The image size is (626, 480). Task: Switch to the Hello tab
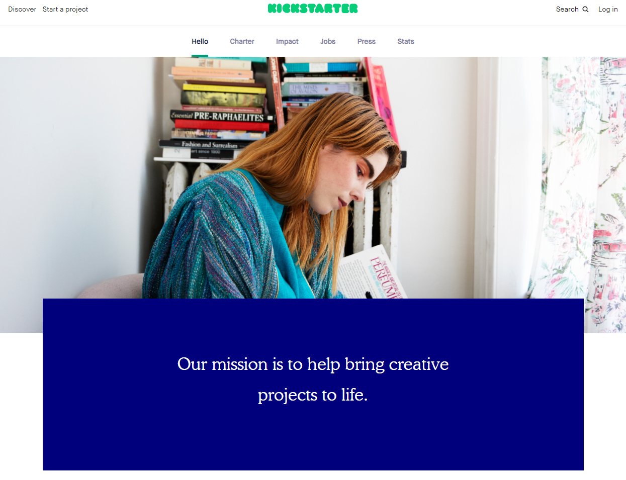click(x=200, y=41)
